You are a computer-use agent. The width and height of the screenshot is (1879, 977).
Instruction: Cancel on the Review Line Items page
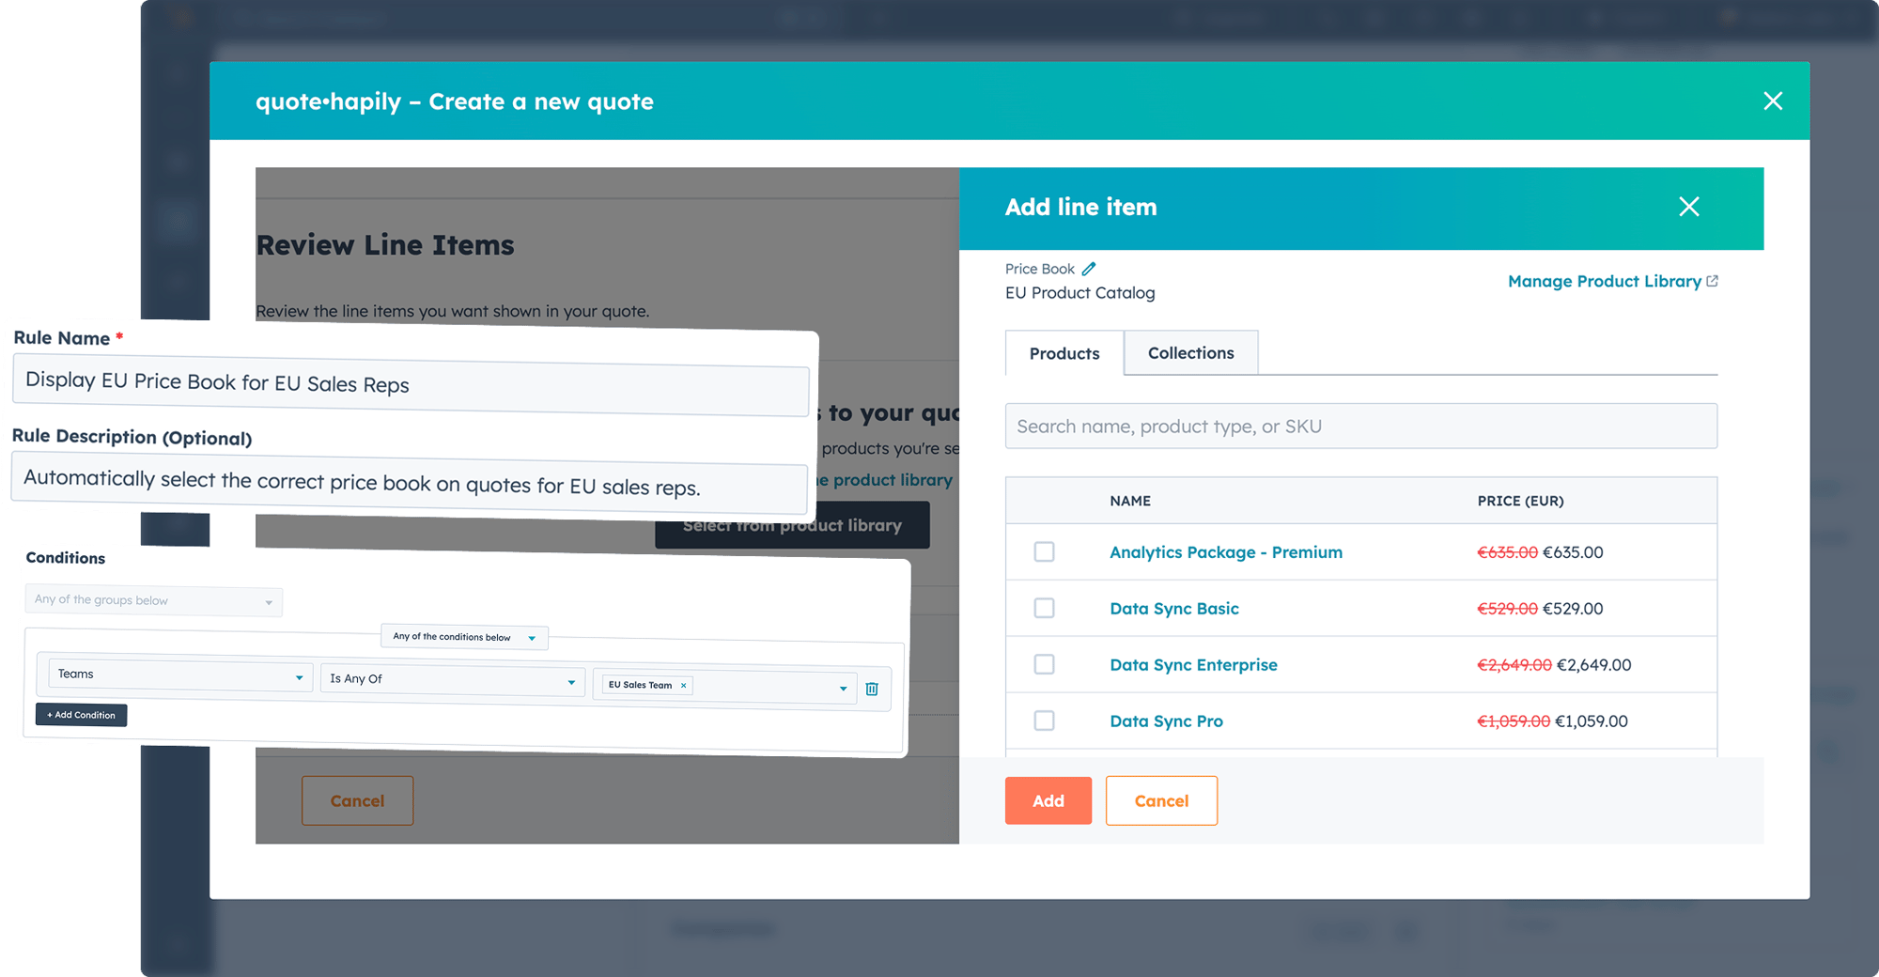[x=357, y=800]
